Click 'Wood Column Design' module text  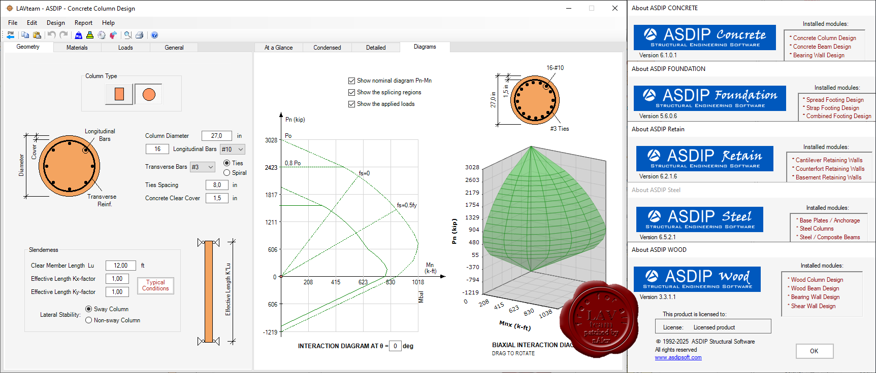(817, 280)
